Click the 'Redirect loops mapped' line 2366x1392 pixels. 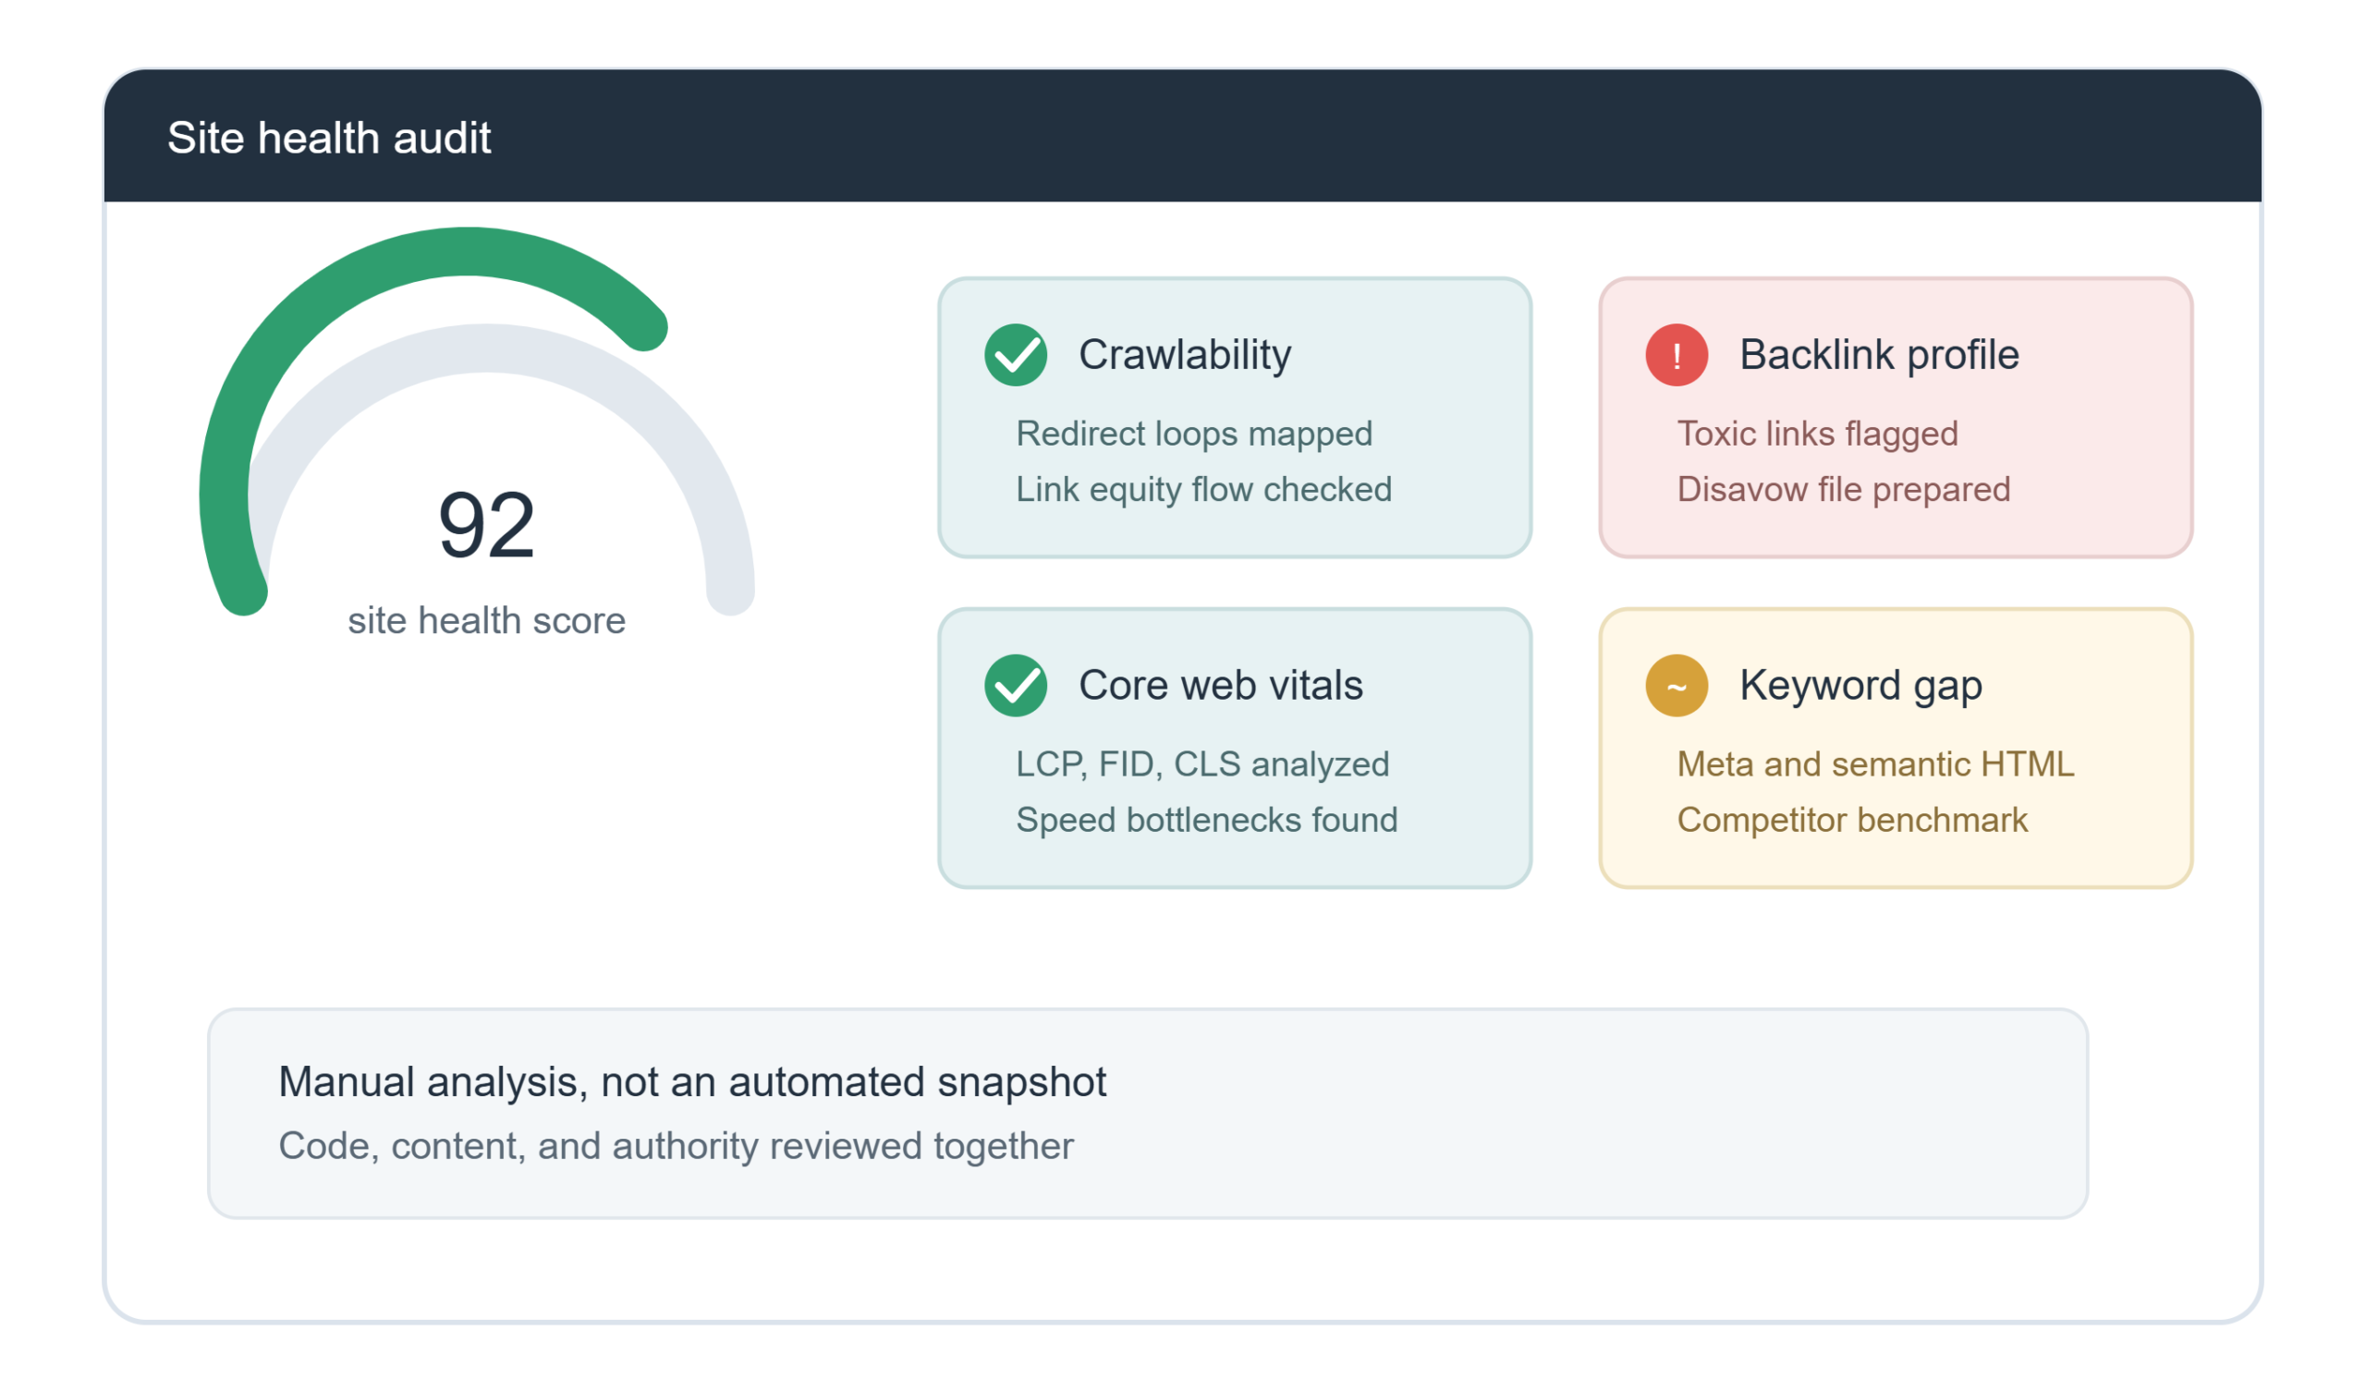coord(1194,433)
